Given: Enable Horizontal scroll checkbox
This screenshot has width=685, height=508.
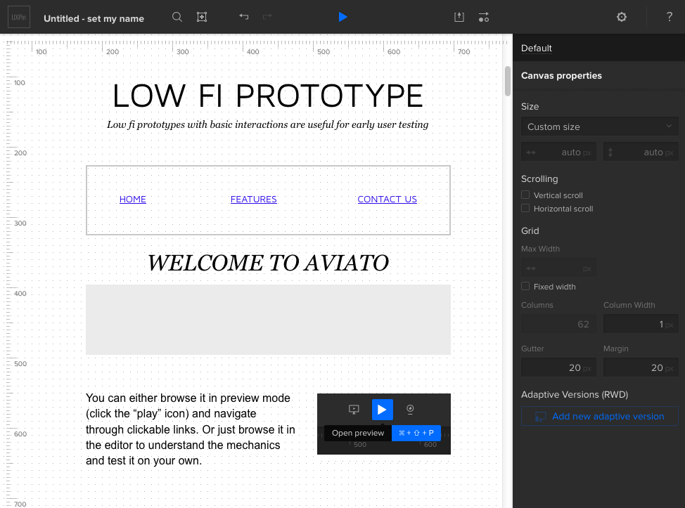Looking at the screenshot, I should click(x=525, y=208).
